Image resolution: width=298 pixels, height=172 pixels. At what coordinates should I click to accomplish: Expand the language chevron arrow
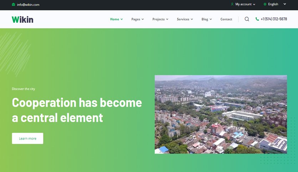[285, 4]
